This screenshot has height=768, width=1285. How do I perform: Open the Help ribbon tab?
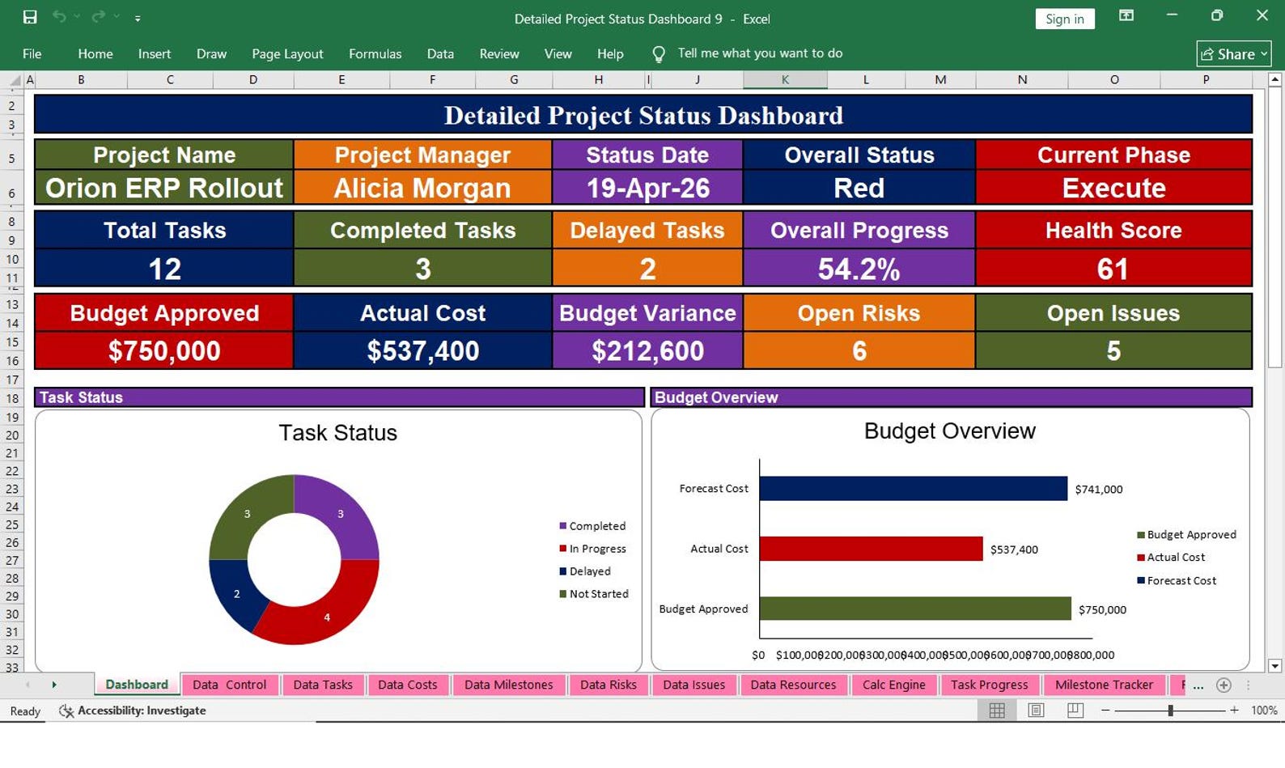tap(610, 53)
